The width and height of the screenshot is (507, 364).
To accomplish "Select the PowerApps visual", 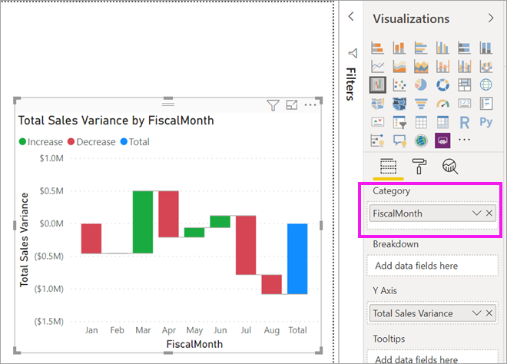I will [x=442, y=141].
